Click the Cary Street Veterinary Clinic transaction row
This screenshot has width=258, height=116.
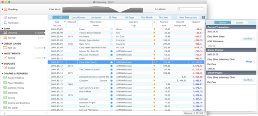click(x=126, y=47)
